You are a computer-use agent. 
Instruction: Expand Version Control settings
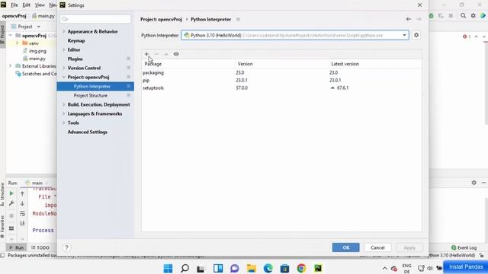pos(63,68)
